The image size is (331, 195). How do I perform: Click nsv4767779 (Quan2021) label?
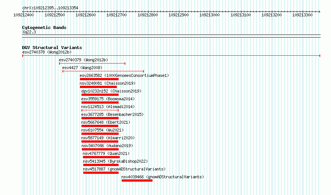point(106,153)
